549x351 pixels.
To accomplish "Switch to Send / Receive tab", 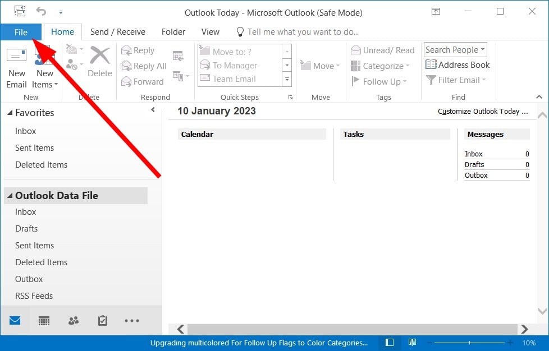I will pos(118,32).
